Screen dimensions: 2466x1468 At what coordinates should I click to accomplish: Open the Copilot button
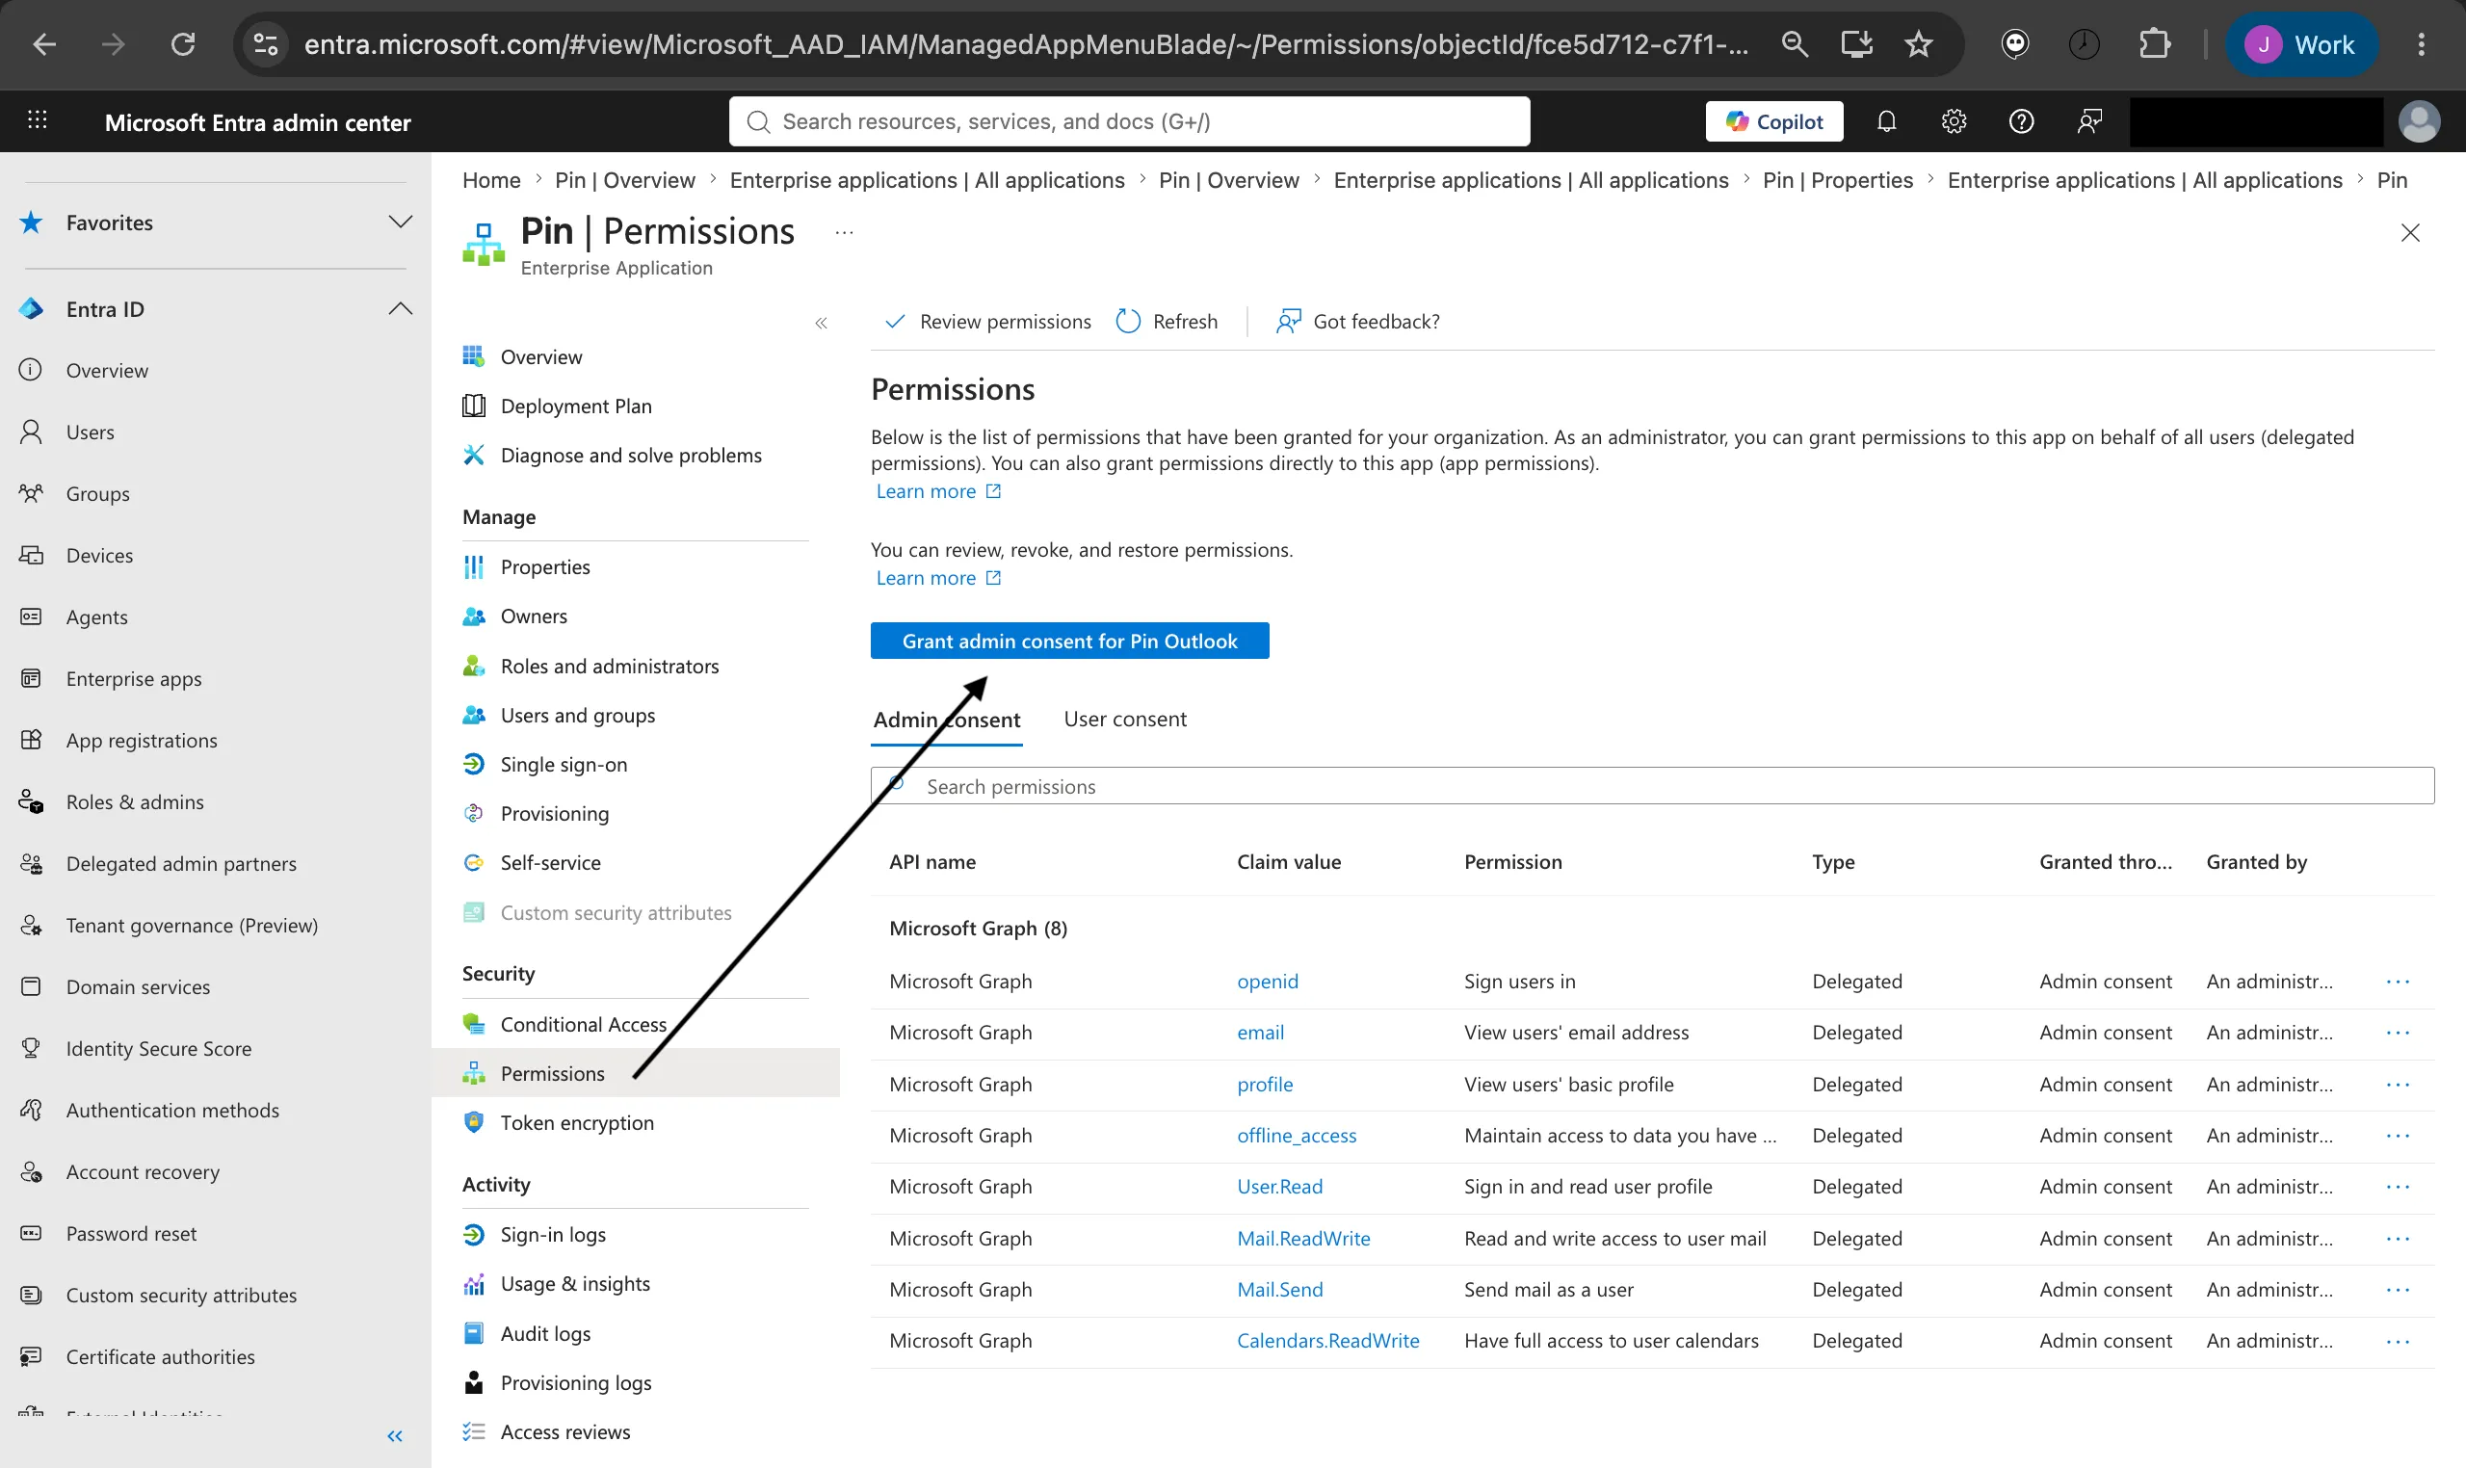tap(1773, 121)
